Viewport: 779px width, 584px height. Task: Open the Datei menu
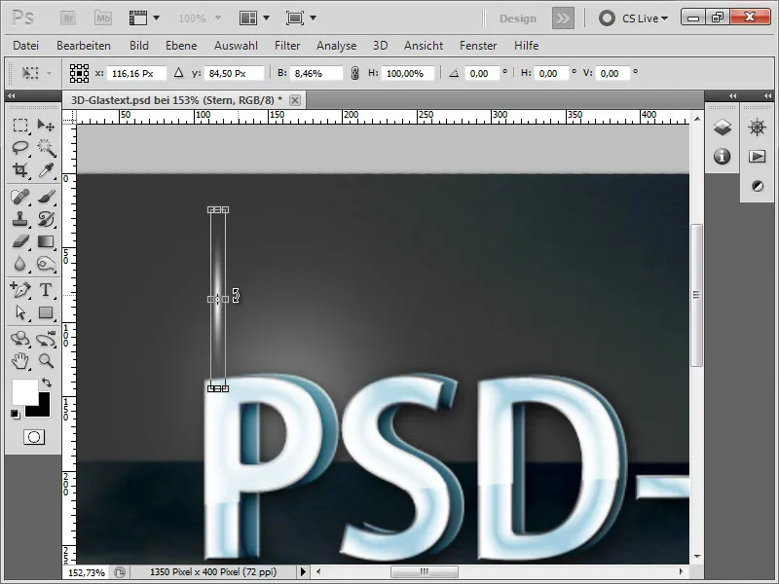[26, 46]
